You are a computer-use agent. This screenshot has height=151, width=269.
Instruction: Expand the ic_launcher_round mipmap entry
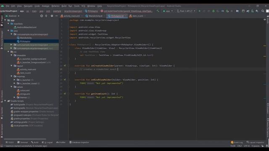pyautogui.click(x=15, y=83)
